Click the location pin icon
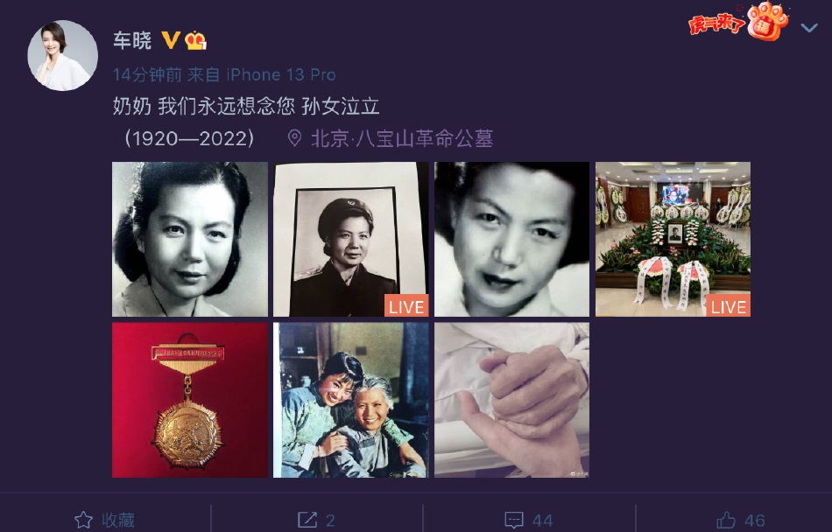832x532 pixels. (x=294, y=138)
